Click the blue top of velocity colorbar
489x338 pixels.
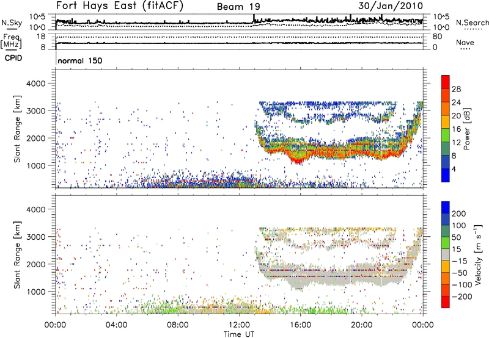(446, 207)
